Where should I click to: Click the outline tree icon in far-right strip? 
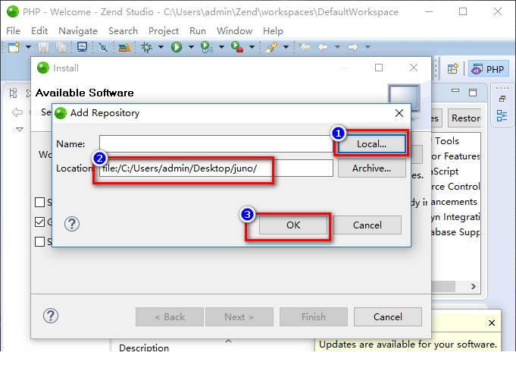click(502, 115)
